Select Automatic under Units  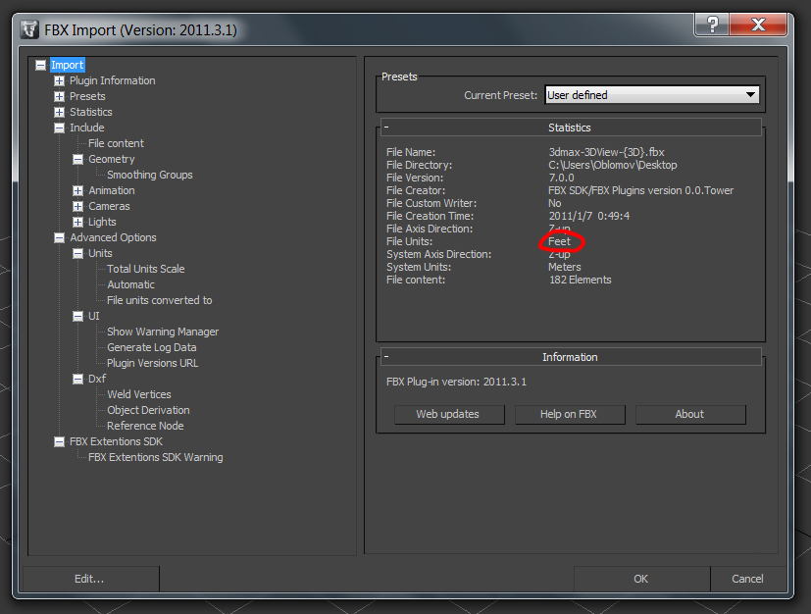pyautogui.click(x=130, y=285)
